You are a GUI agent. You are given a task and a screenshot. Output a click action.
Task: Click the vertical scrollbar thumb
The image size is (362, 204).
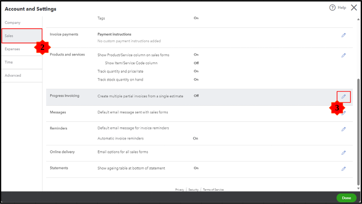point(359,130)
